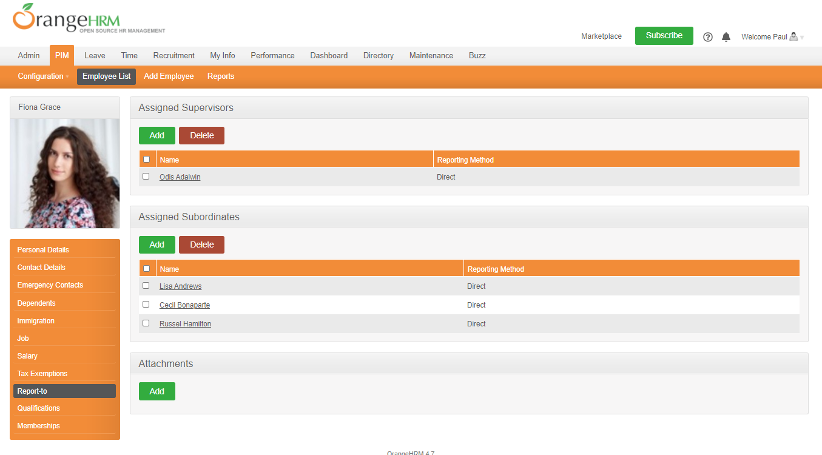Click the supervisors Reporting Method column header
Image resolution: width=822 pixels, height=455 pixels.
point(465,160)
